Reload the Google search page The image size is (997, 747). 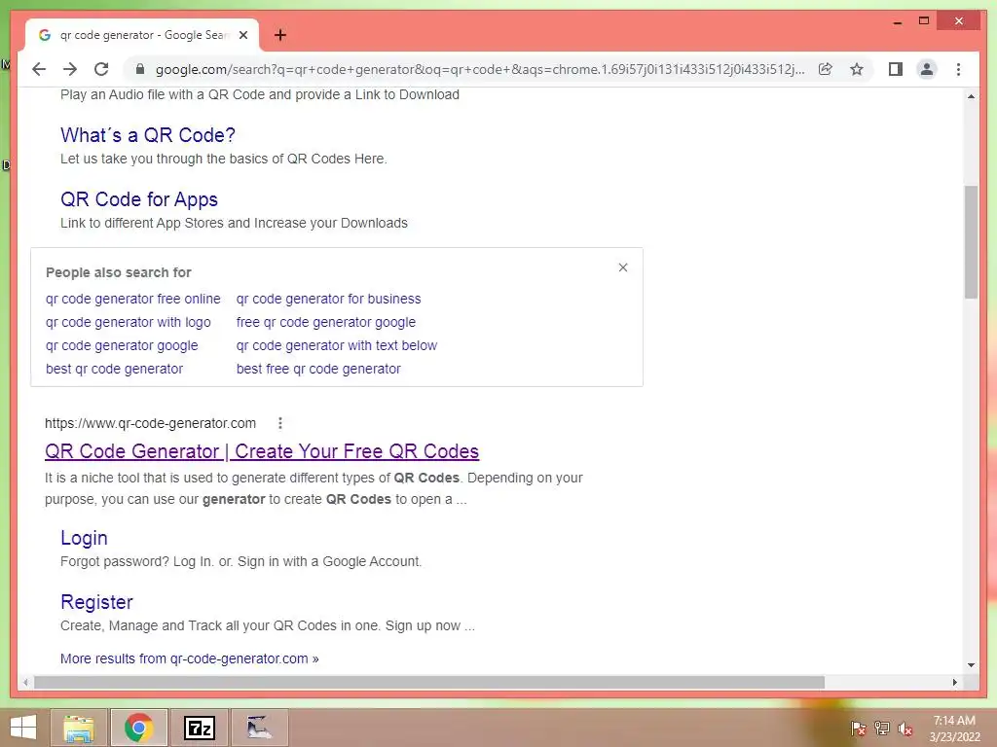[101, 69]
